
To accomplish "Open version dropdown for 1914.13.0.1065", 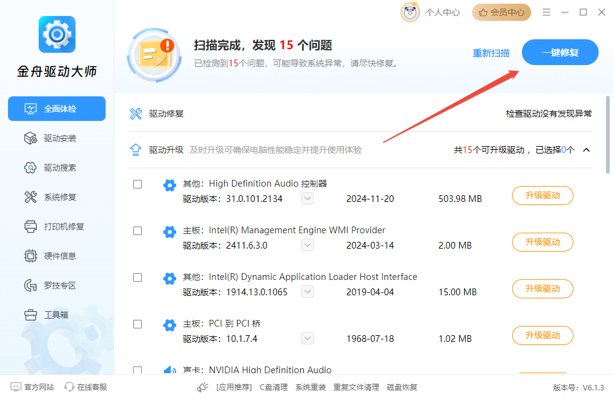I will [x=308, y=292].
